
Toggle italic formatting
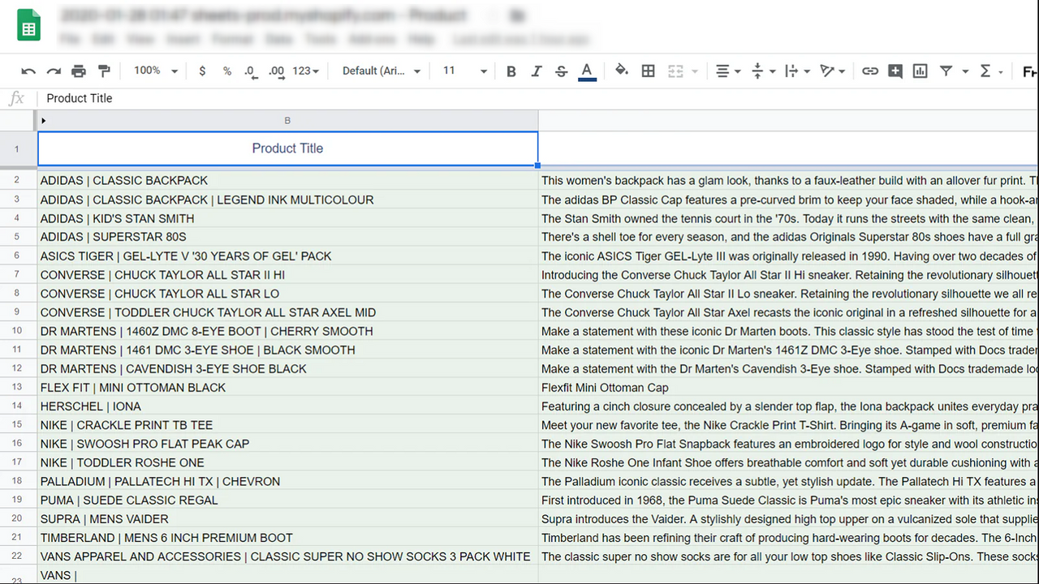point(536,71)
